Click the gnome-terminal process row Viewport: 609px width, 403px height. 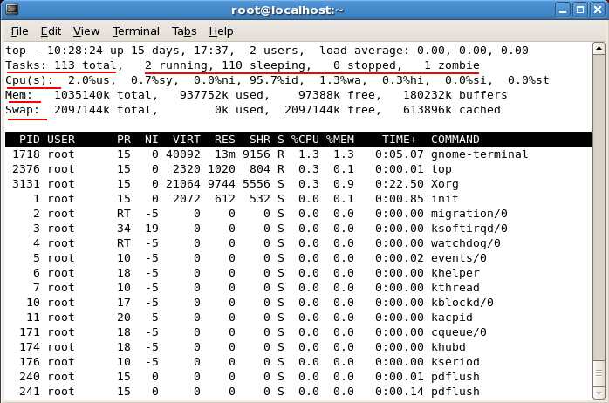point(279,154)
